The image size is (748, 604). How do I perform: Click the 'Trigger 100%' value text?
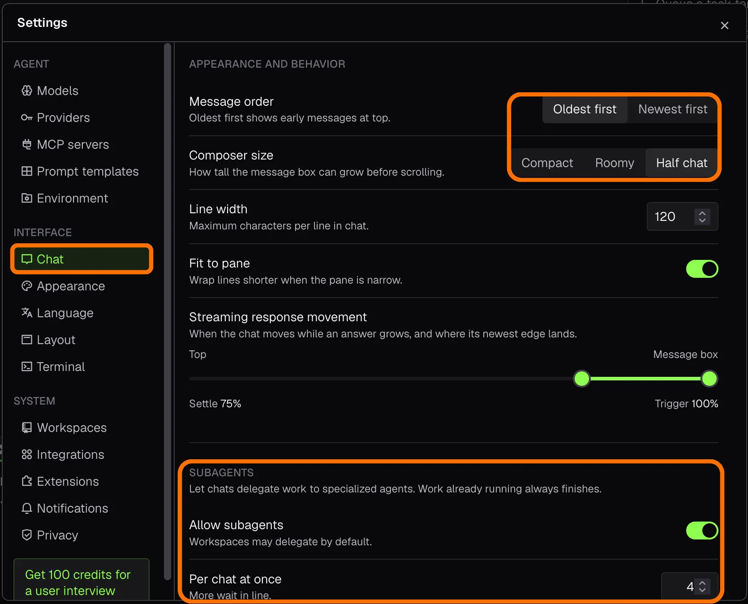click(686, 404)
